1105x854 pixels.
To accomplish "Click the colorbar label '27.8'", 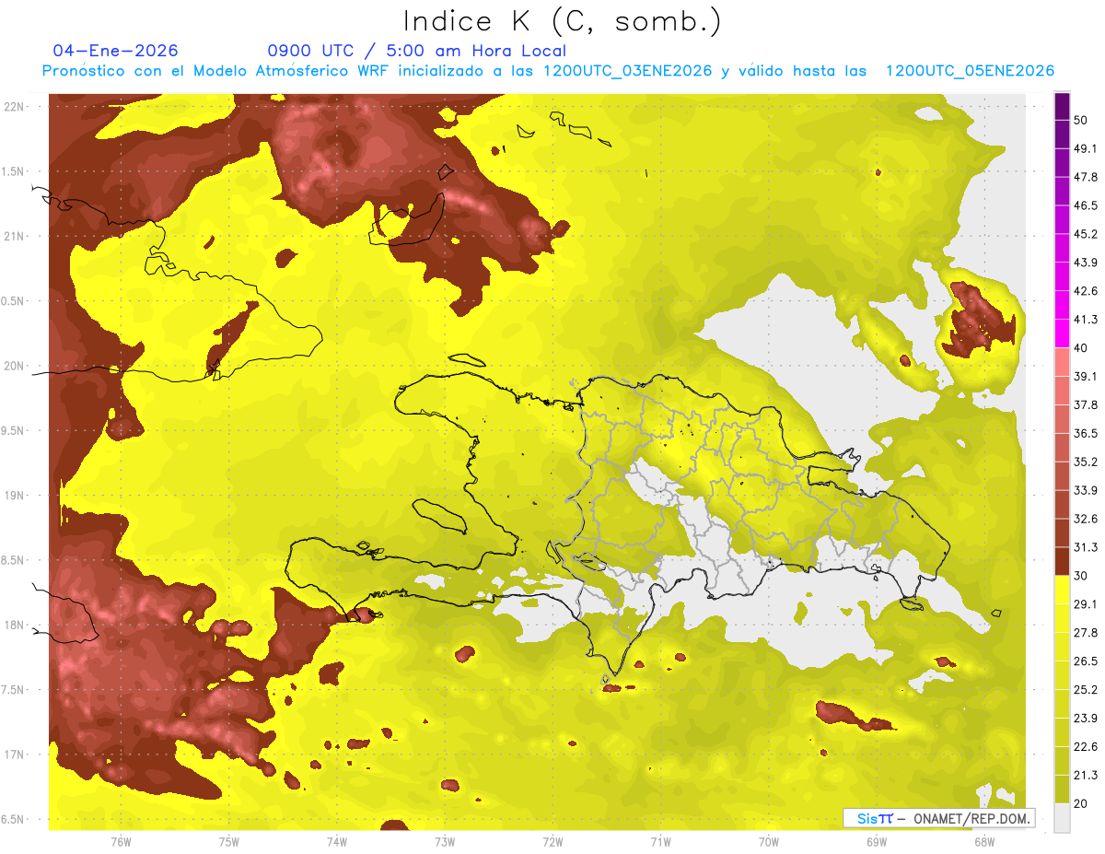I will [x=1086, y=633].
